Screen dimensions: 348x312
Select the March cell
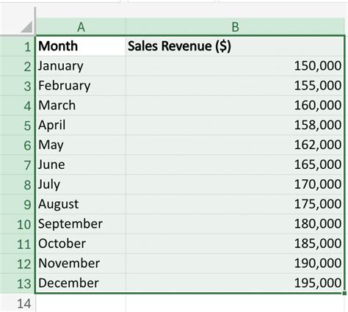point(81,106)
